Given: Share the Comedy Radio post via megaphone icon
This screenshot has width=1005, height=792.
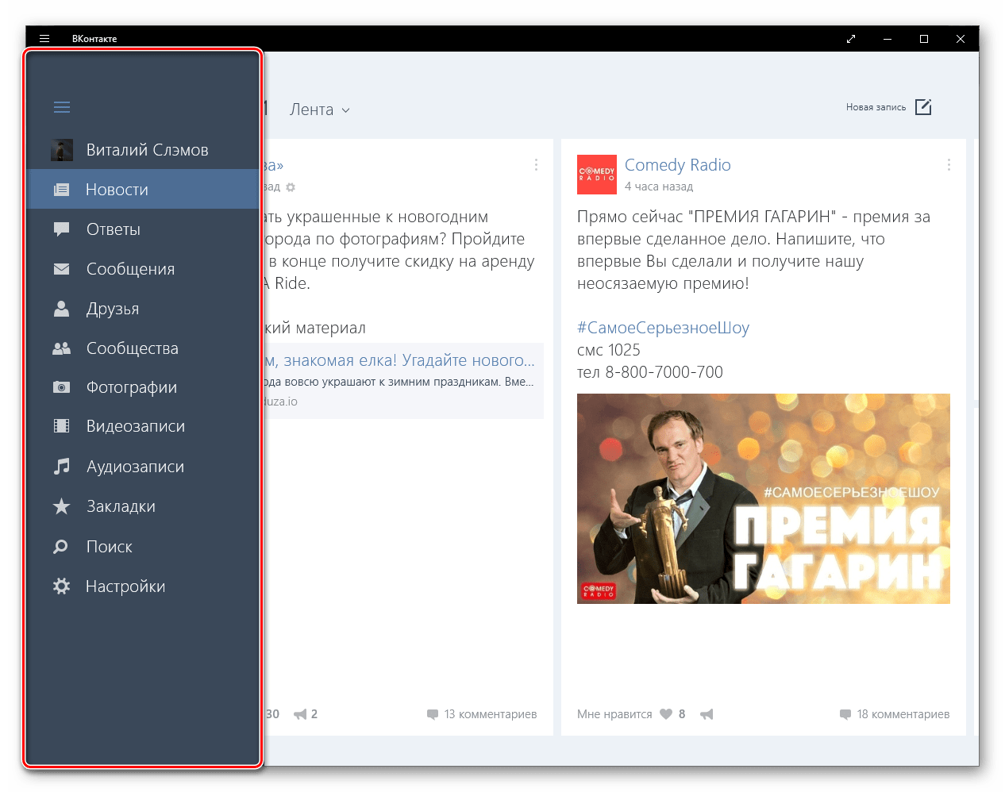Looking at the screenshot, I should coord(707,714).
